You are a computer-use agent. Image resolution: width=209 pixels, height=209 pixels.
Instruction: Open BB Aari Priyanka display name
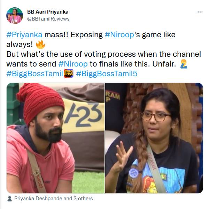pyautogui.click(x=48, y=12)
